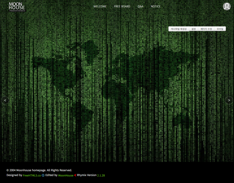
Task: Click the 페이지 수정 button
Action: tap(206, 29)
